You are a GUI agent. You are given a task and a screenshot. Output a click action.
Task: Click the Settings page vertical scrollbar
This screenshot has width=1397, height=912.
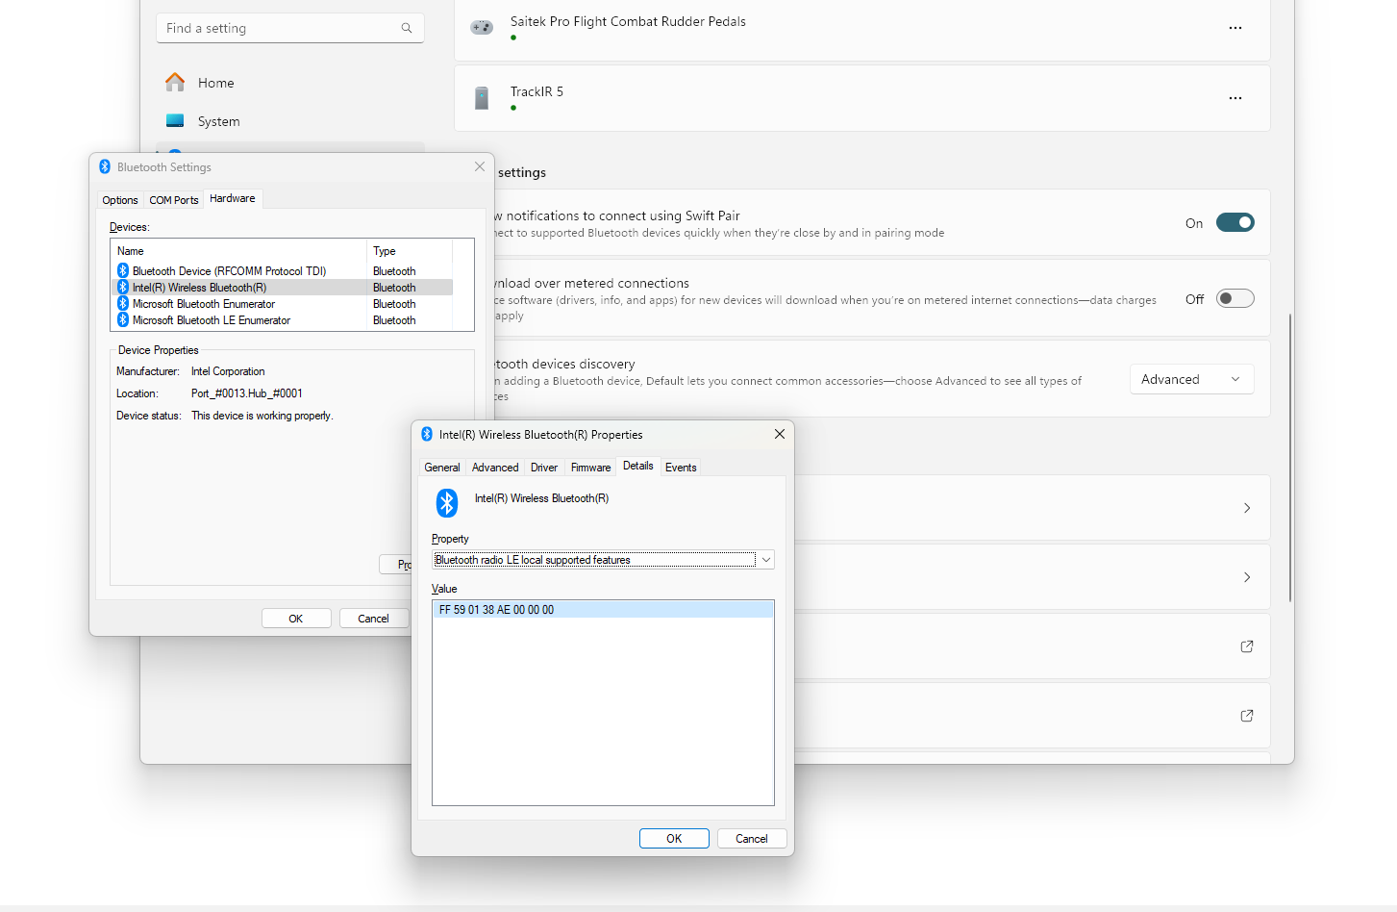click(x=1289, y=458)
